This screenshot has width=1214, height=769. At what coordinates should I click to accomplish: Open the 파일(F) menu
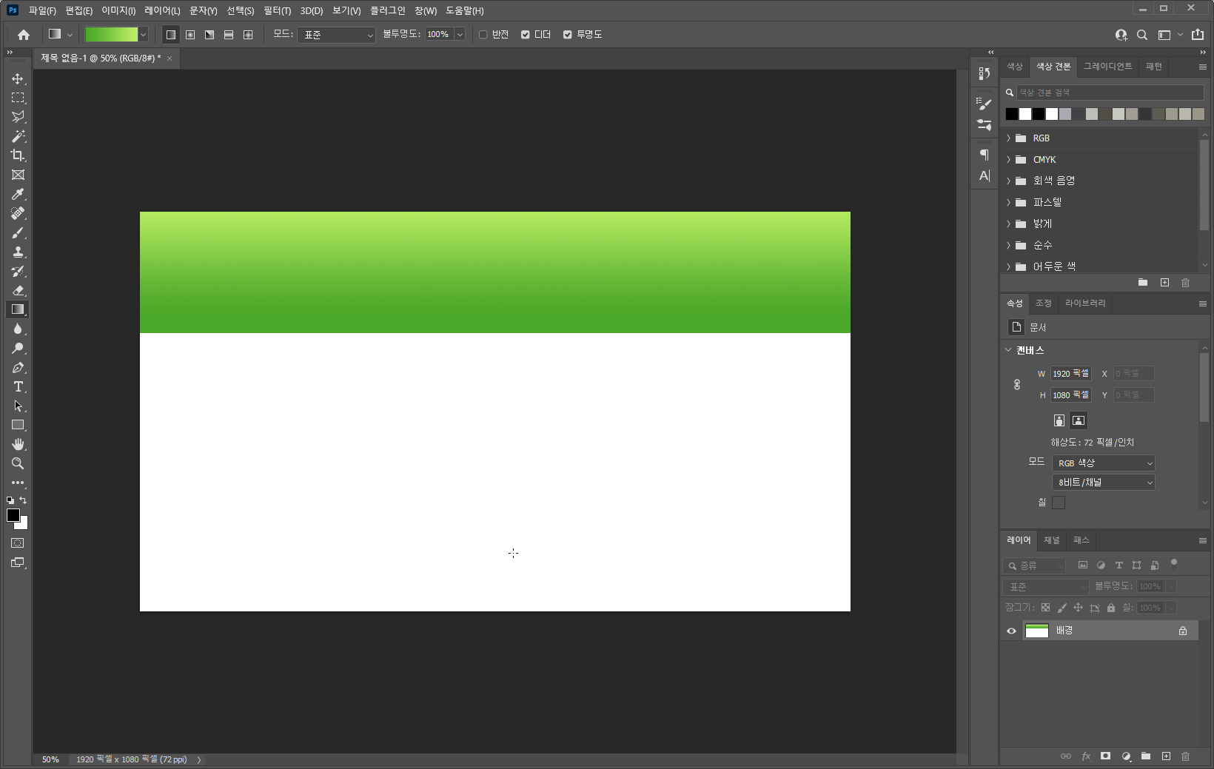coord(42,10)
